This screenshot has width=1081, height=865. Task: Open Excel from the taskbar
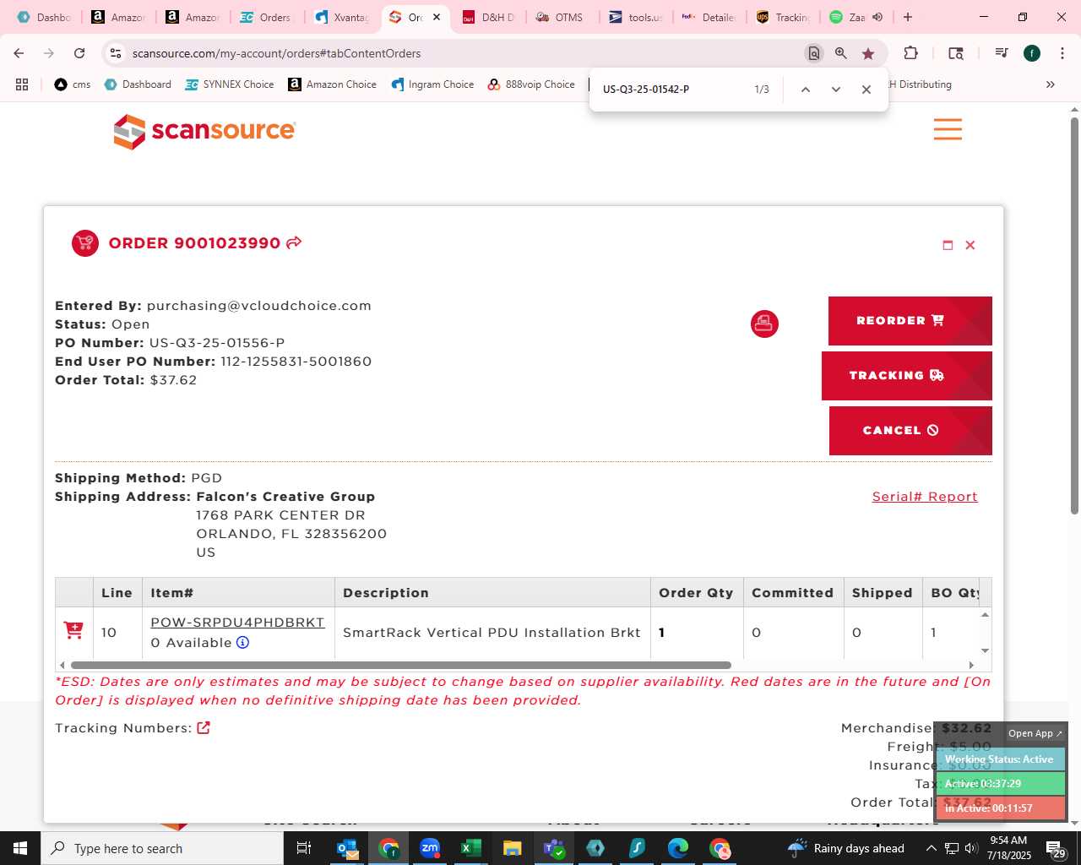470,848
